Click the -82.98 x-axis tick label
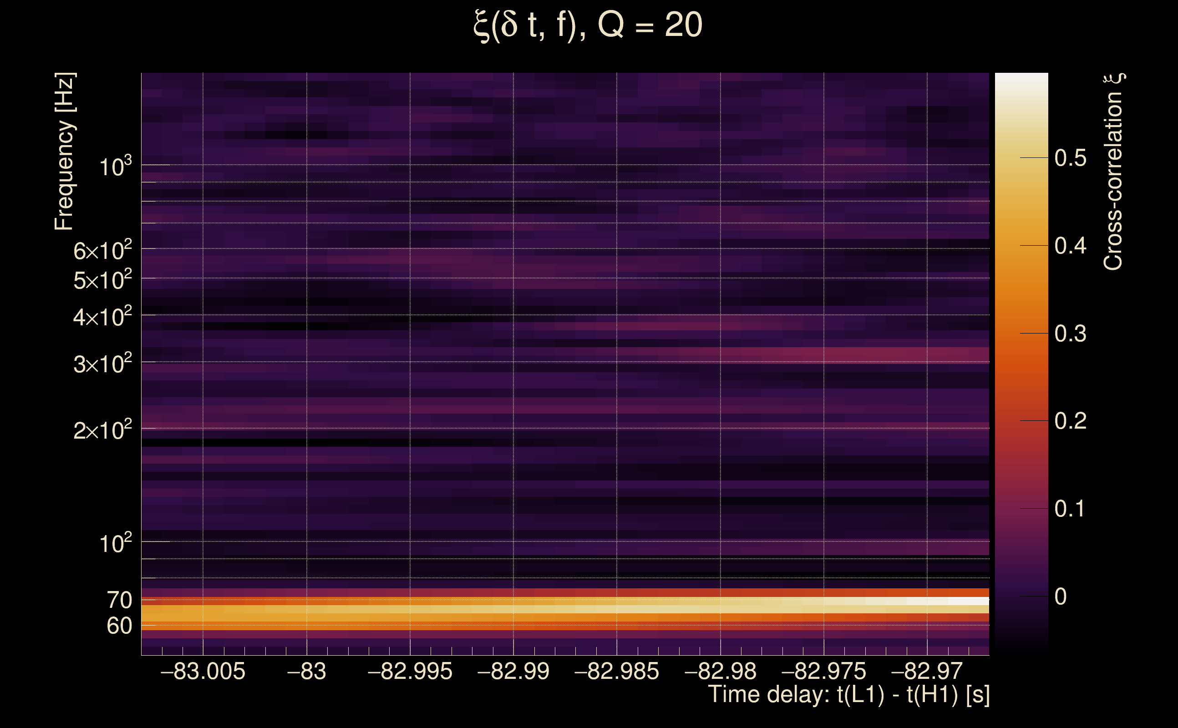 (721, 671)
